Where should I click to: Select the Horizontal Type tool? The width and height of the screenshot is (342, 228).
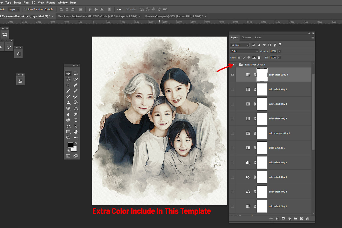(76, 120)
